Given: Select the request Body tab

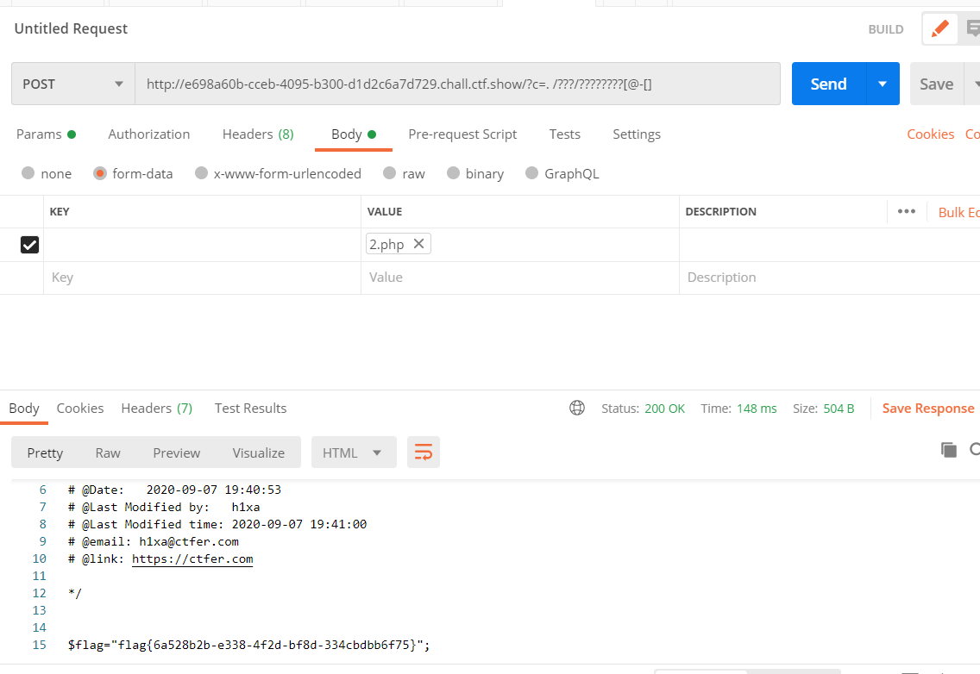Looking at the screenshot, I should [353, 134].
